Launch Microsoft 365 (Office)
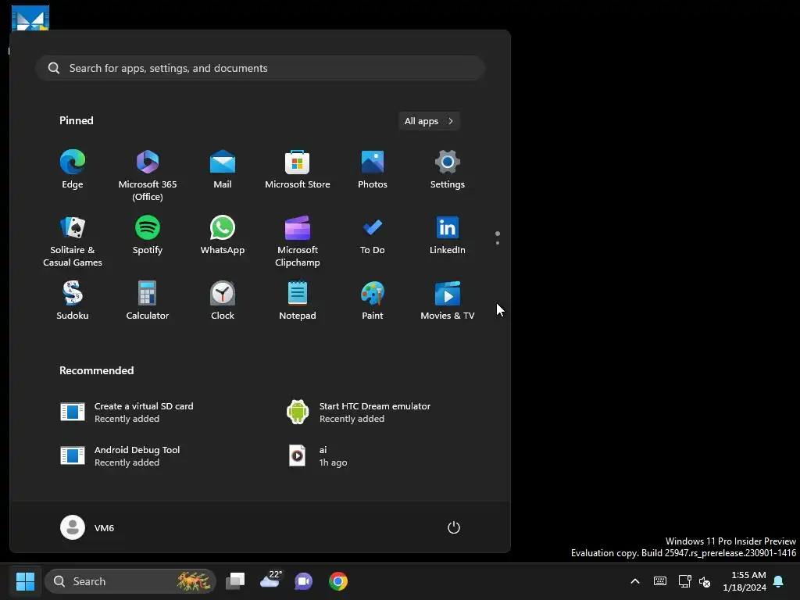This screenshot has width=800, height=600. [x=148, y=176]
